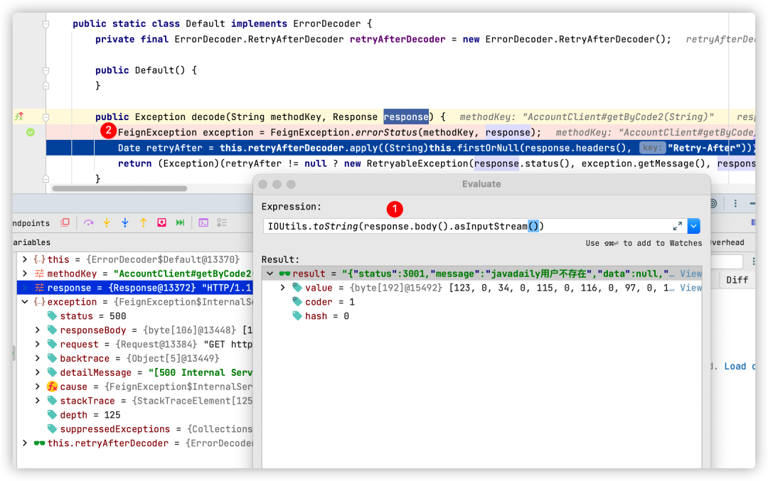Viewport: 768px width, 481px height.
Task: Select the backtrace row
Action: (134, 359)
